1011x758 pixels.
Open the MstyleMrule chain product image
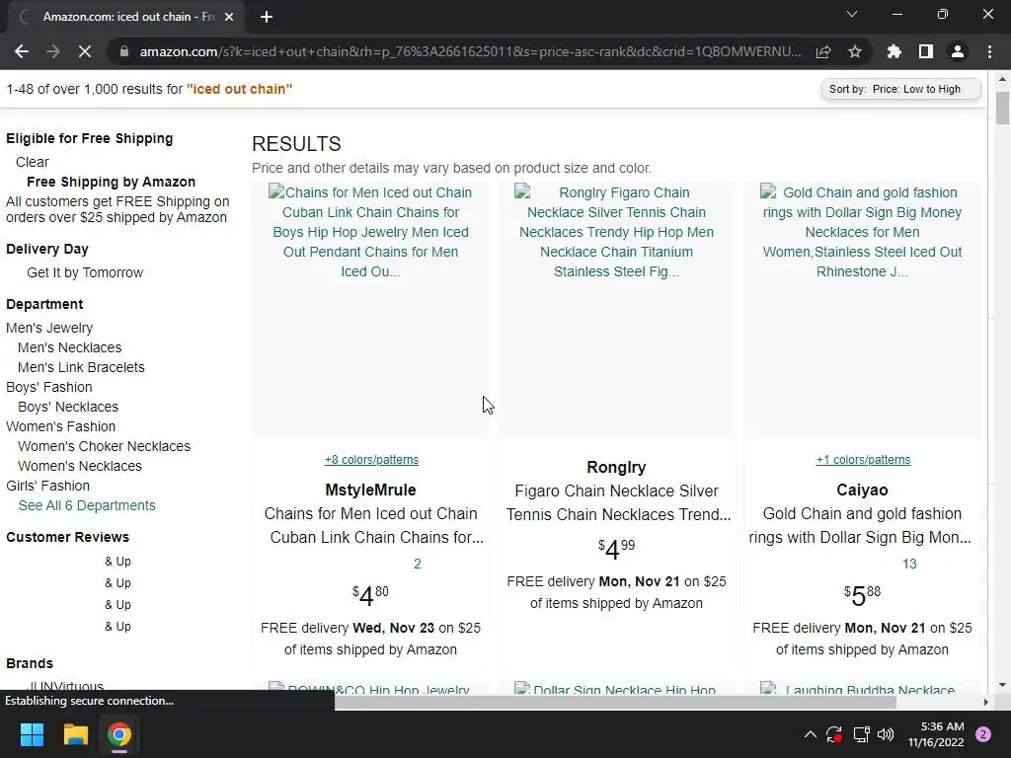pos(371,309)
